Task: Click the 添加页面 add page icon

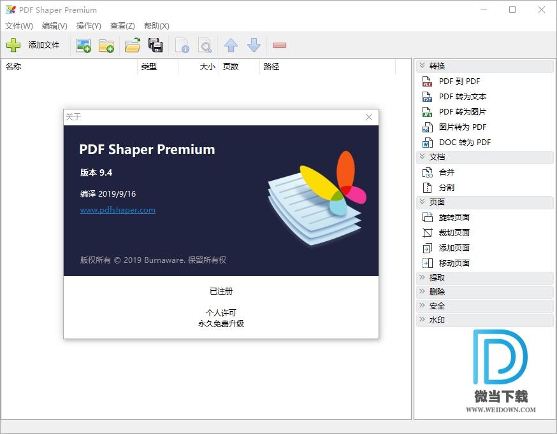Action: [428, 248]
